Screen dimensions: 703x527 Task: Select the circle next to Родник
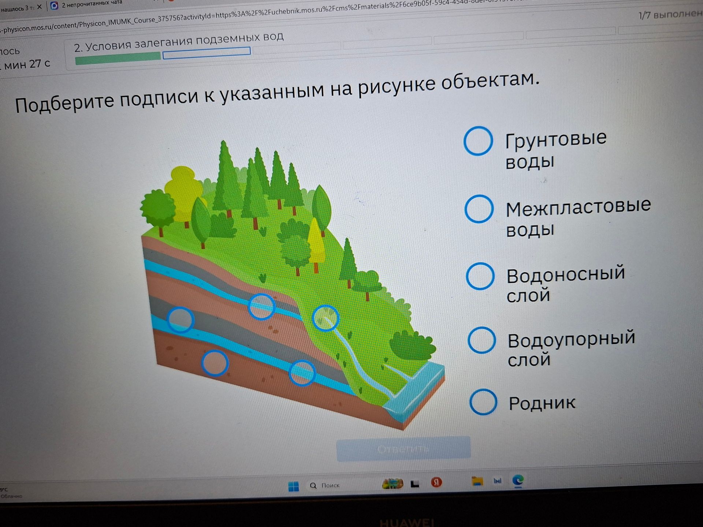coord(483,402)
